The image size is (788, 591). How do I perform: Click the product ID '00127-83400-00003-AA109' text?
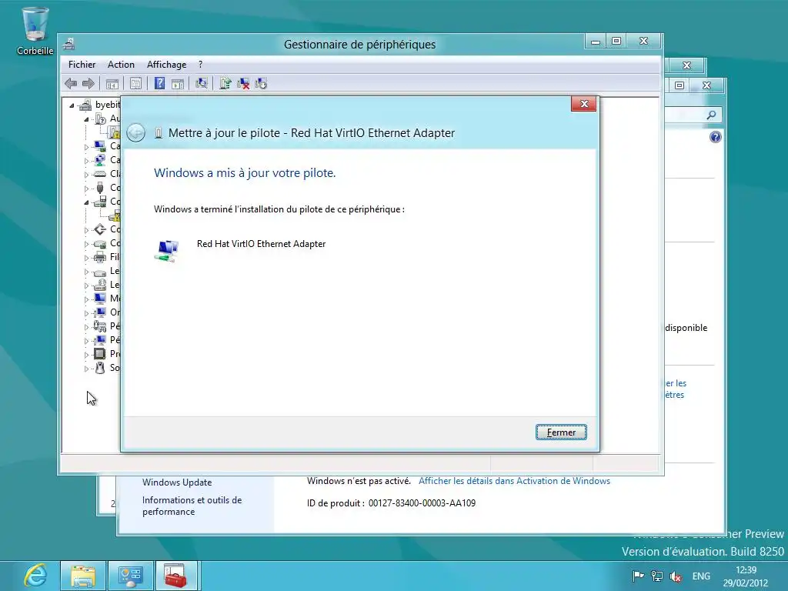click(422, 503)
